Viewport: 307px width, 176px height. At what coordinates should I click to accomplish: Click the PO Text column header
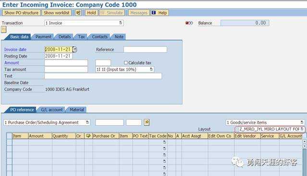pos(140,136)
